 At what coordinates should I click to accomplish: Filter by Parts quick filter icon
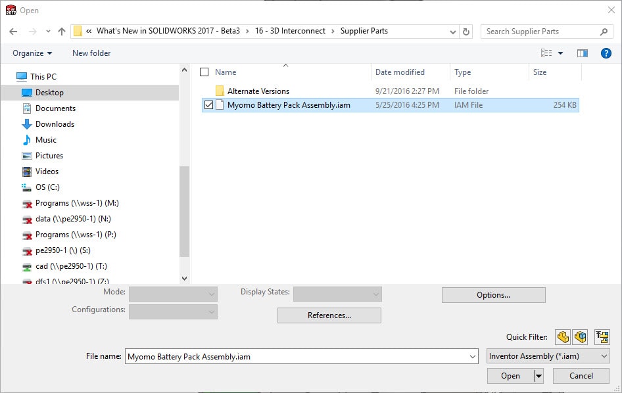tap(563, 337)
